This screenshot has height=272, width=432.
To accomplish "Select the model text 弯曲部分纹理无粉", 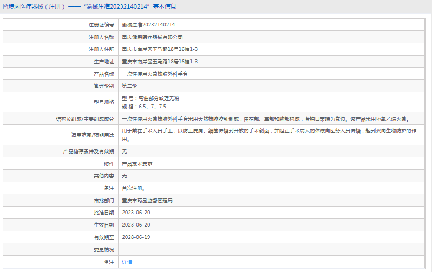I will 159,98.
